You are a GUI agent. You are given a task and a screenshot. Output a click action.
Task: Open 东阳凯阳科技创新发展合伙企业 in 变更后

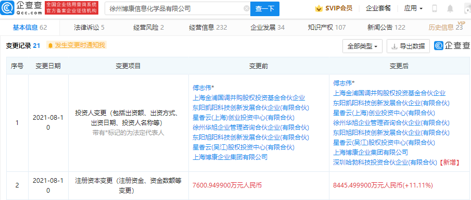pos(391,103)
